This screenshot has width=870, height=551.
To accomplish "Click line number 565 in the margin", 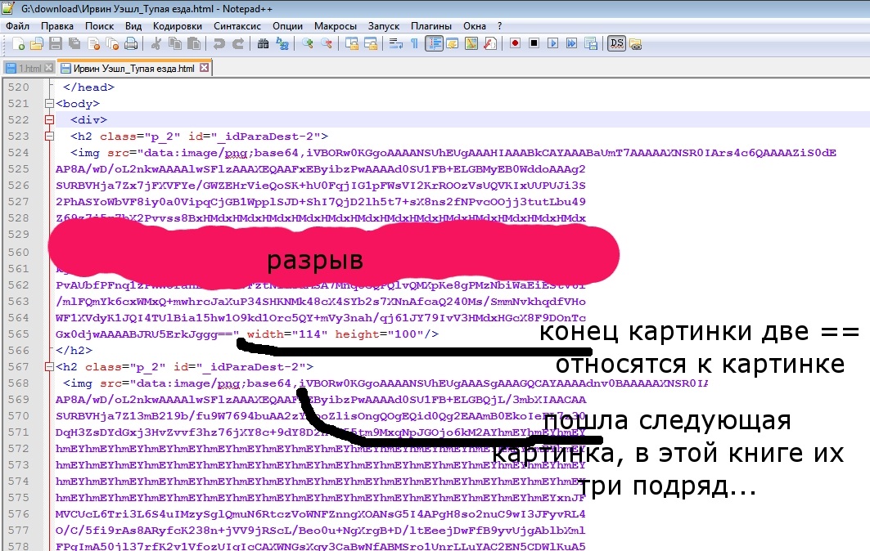I will tap(18, 334).
